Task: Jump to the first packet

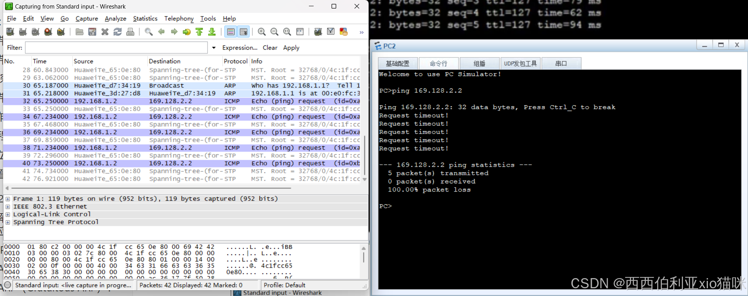Action: coord(199,32)
